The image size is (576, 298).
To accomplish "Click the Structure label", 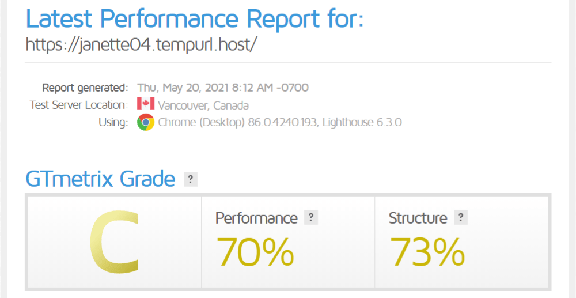I will tap(418, 218).
